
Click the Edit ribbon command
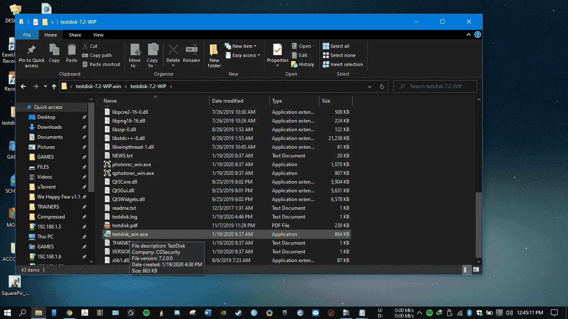[x=299, y=55]
